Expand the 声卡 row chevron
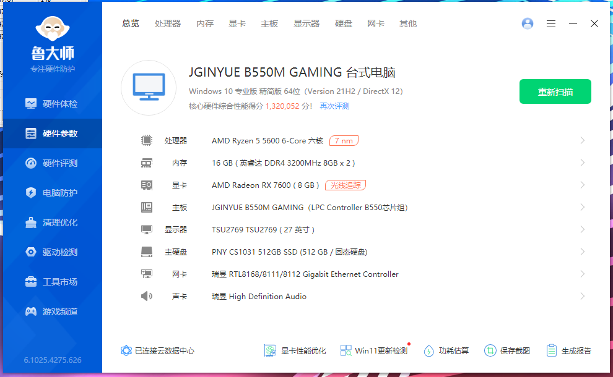The width and height of the screenshot is (613, 377). coord(583,296)
